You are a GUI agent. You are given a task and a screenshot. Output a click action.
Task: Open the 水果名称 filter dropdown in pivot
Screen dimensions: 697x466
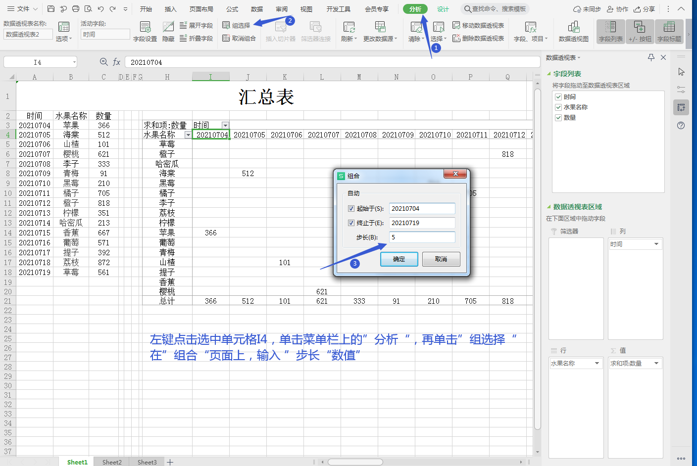pos(188,135)
